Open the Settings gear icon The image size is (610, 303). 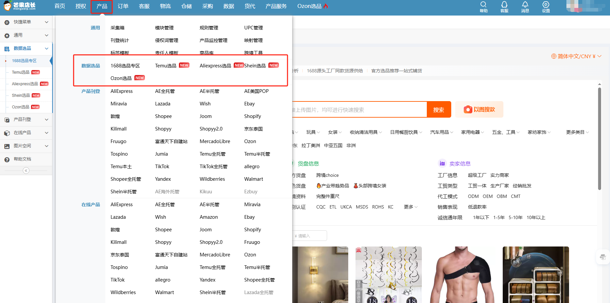(x=546, y=7)
